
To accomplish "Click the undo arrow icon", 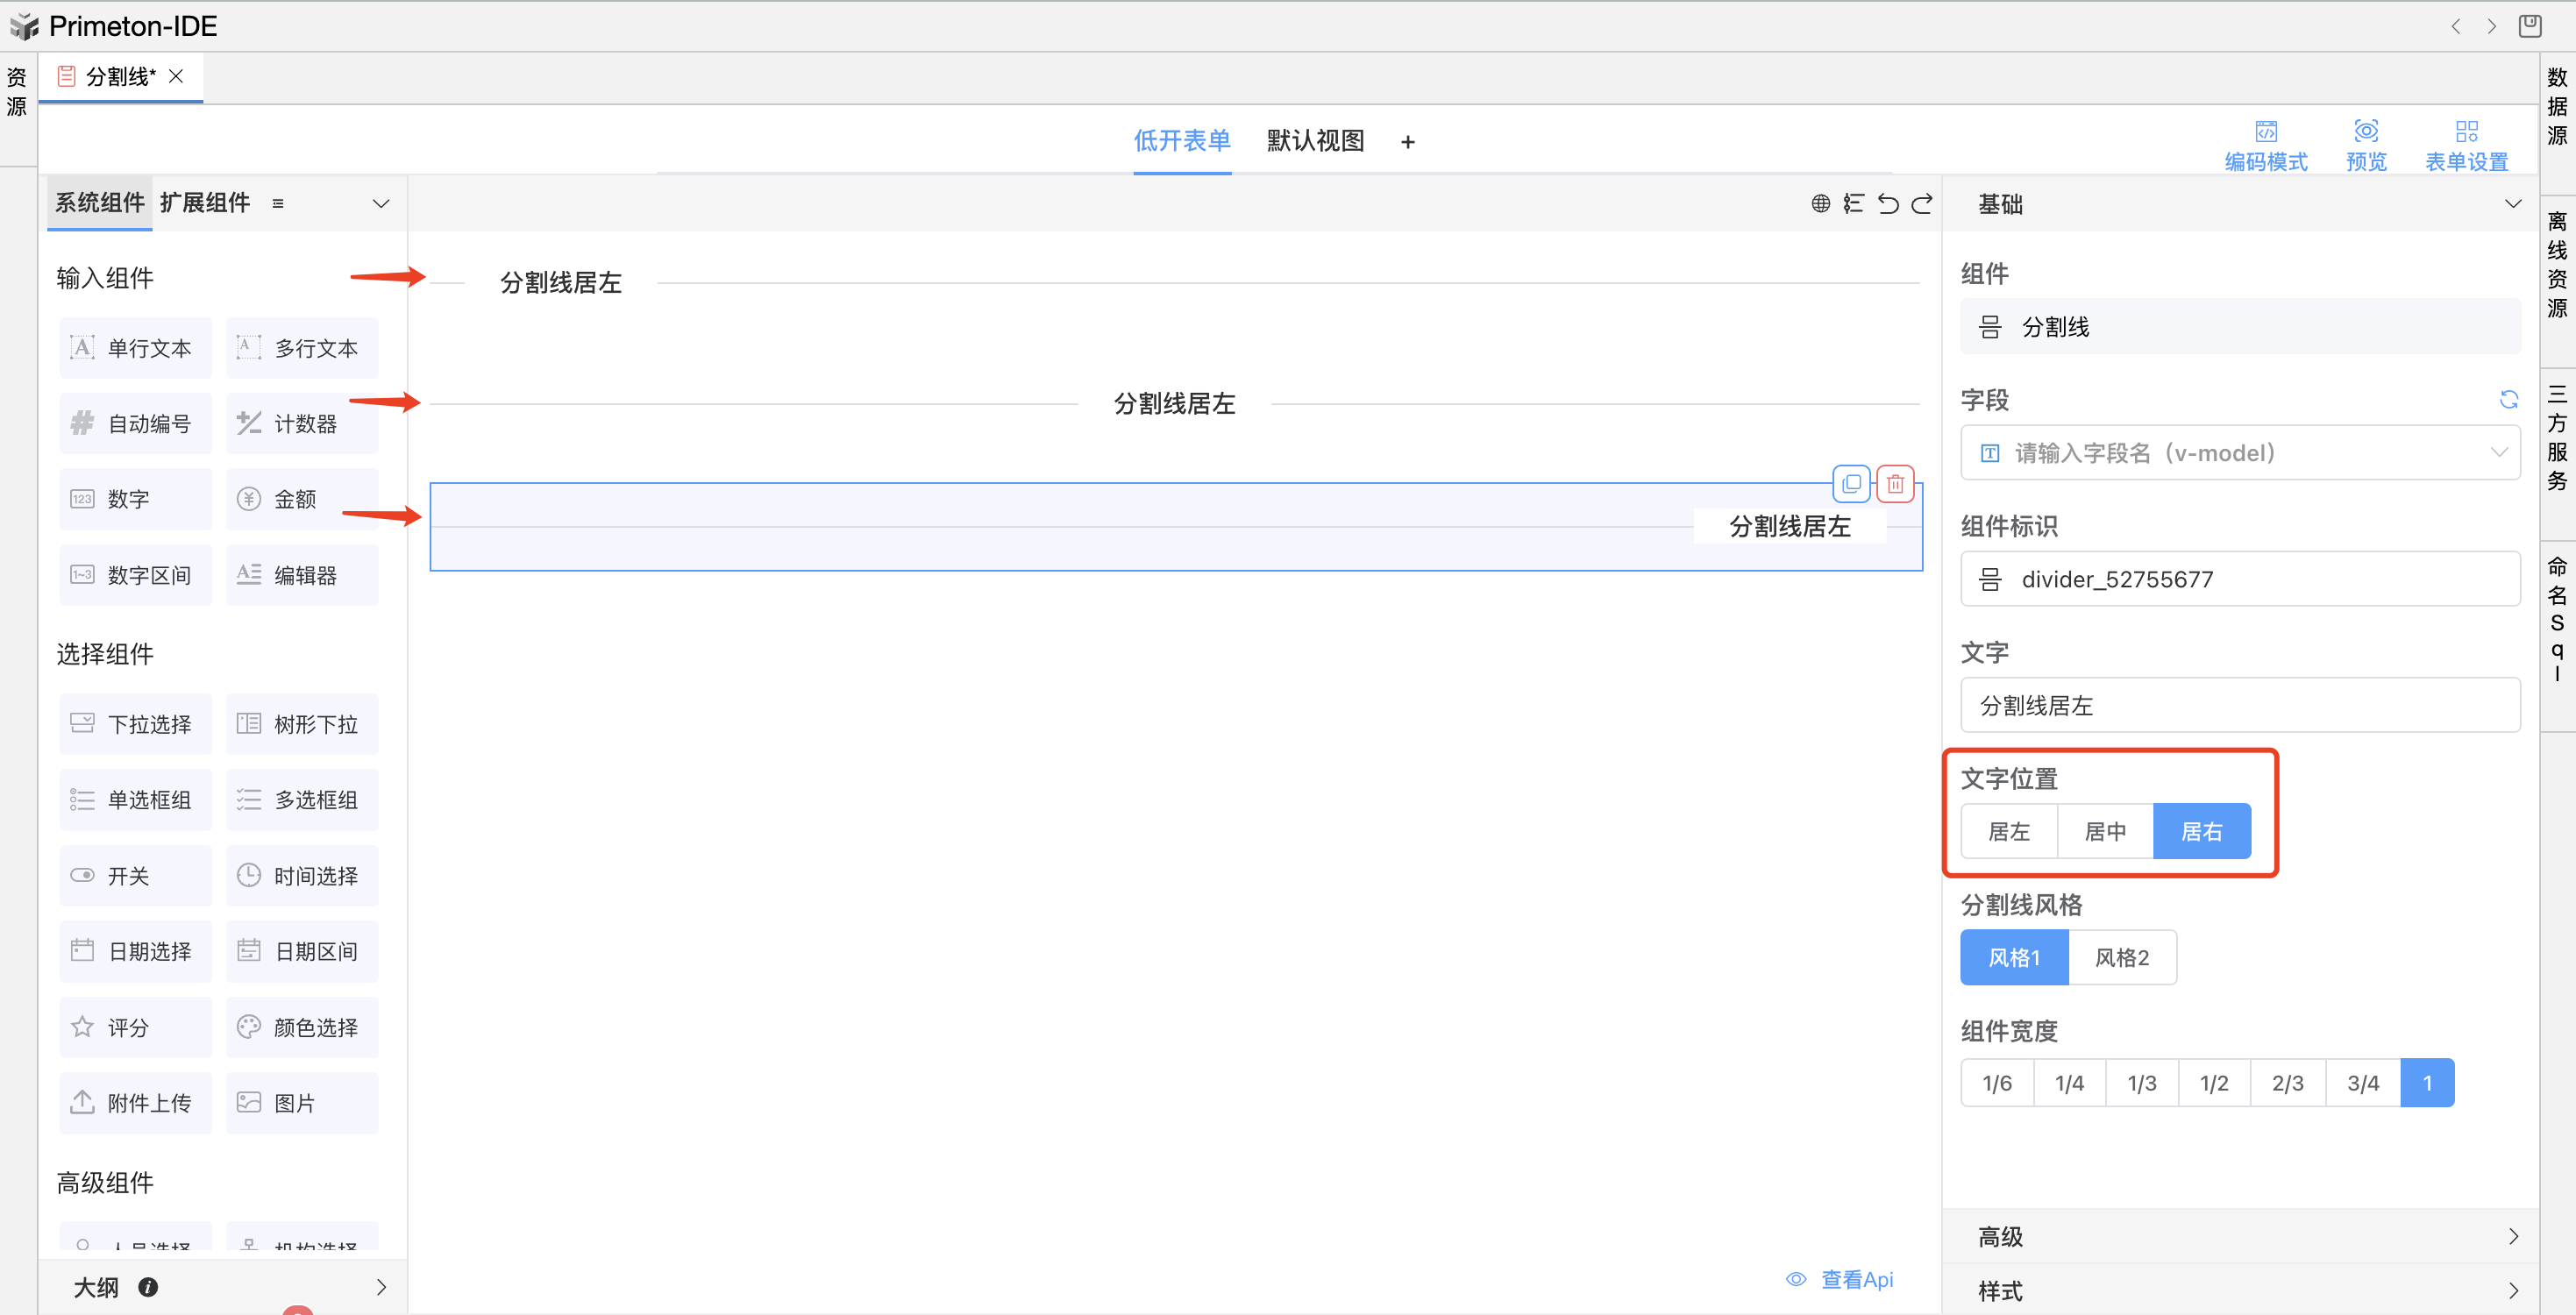I will [1887, 204].
